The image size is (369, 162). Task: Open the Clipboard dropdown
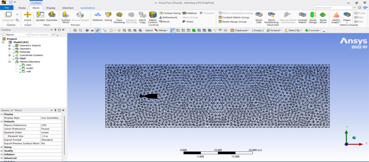coord(240,30)
